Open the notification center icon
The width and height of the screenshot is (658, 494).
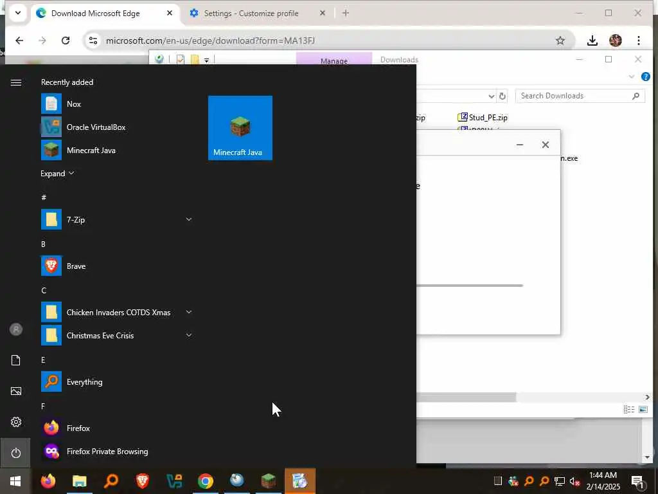pos(637,482)
